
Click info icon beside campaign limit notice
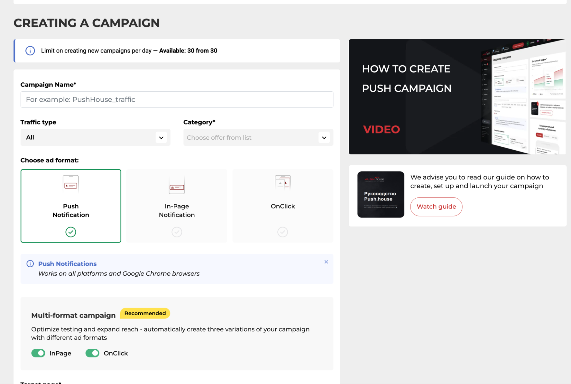coord(30,51)
